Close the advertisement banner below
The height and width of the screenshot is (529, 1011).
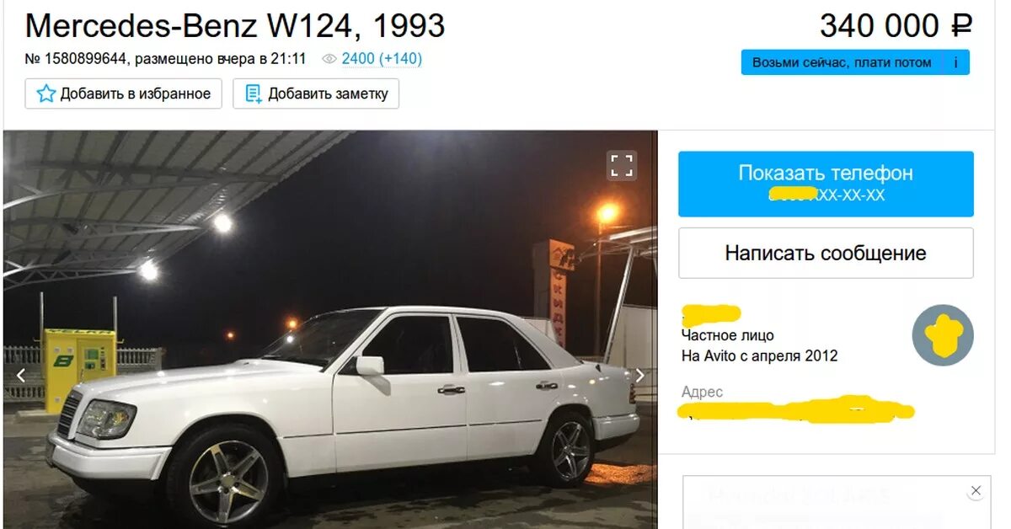976,490
